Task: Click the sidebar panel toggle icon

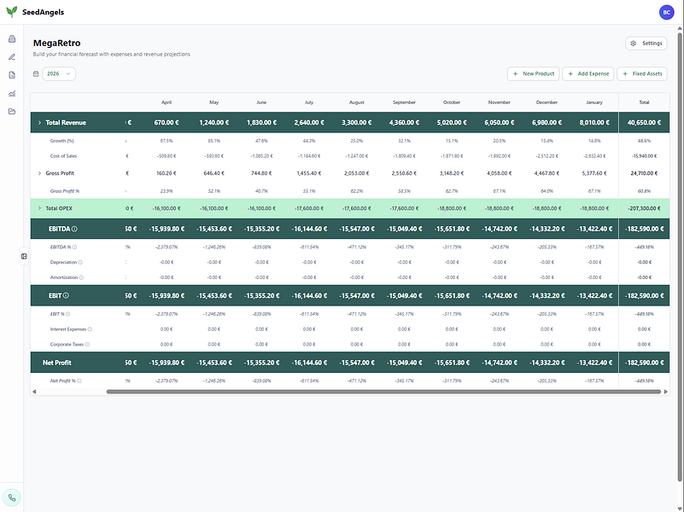Action: coord(24,256)
